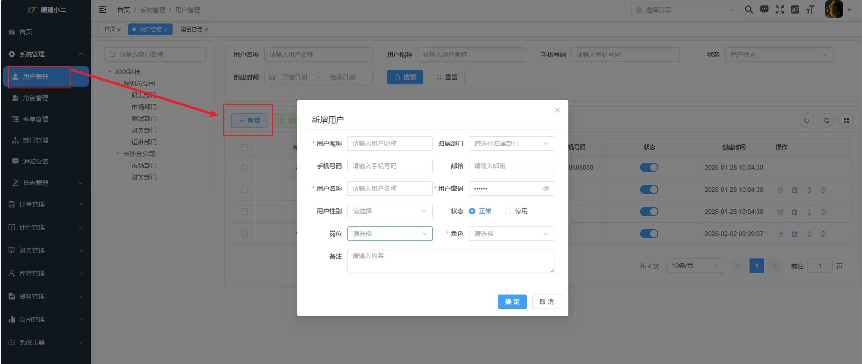The height and width of the screenshot is (364, 862).
Task: Toggle fullscreen mode icon in header
Action: tap(779, 9)
